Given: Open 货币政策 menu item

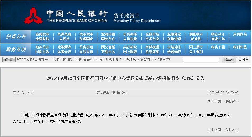Looking at the screenshot, I should click(x=86, y=34).
